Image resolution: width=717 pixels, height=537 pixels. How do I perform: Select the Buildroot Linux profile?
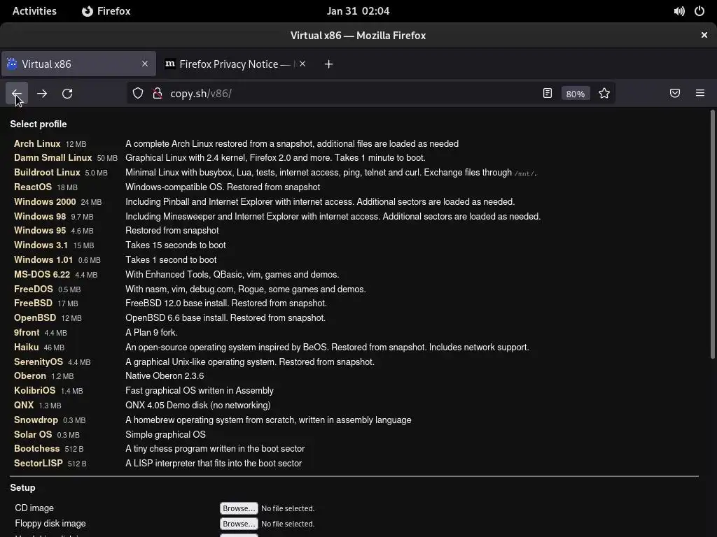click(47, 172)
